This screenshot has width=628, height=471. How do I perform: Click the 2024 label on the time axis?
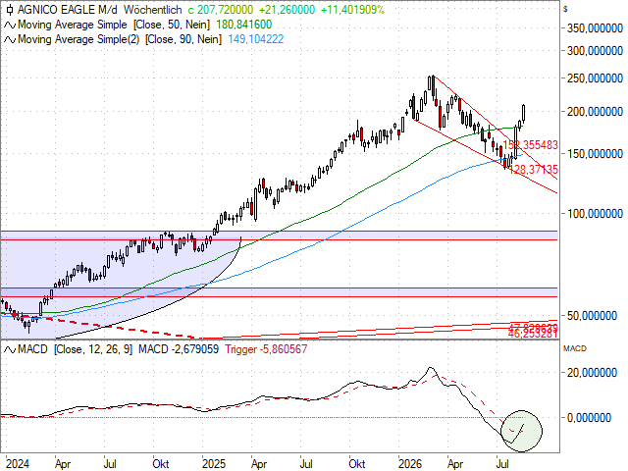click(18, 464)
